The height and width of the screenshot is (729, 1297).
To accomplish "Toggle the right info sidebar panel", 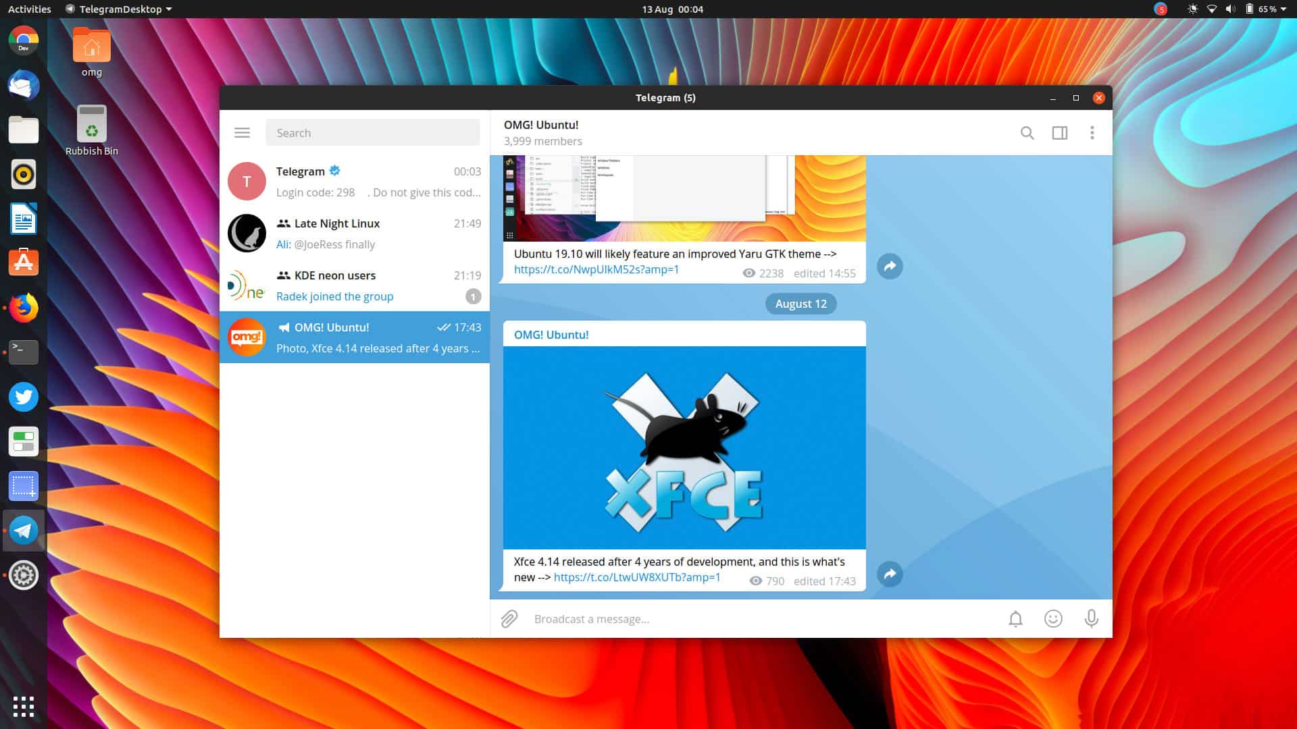I will pos(1060,133).
